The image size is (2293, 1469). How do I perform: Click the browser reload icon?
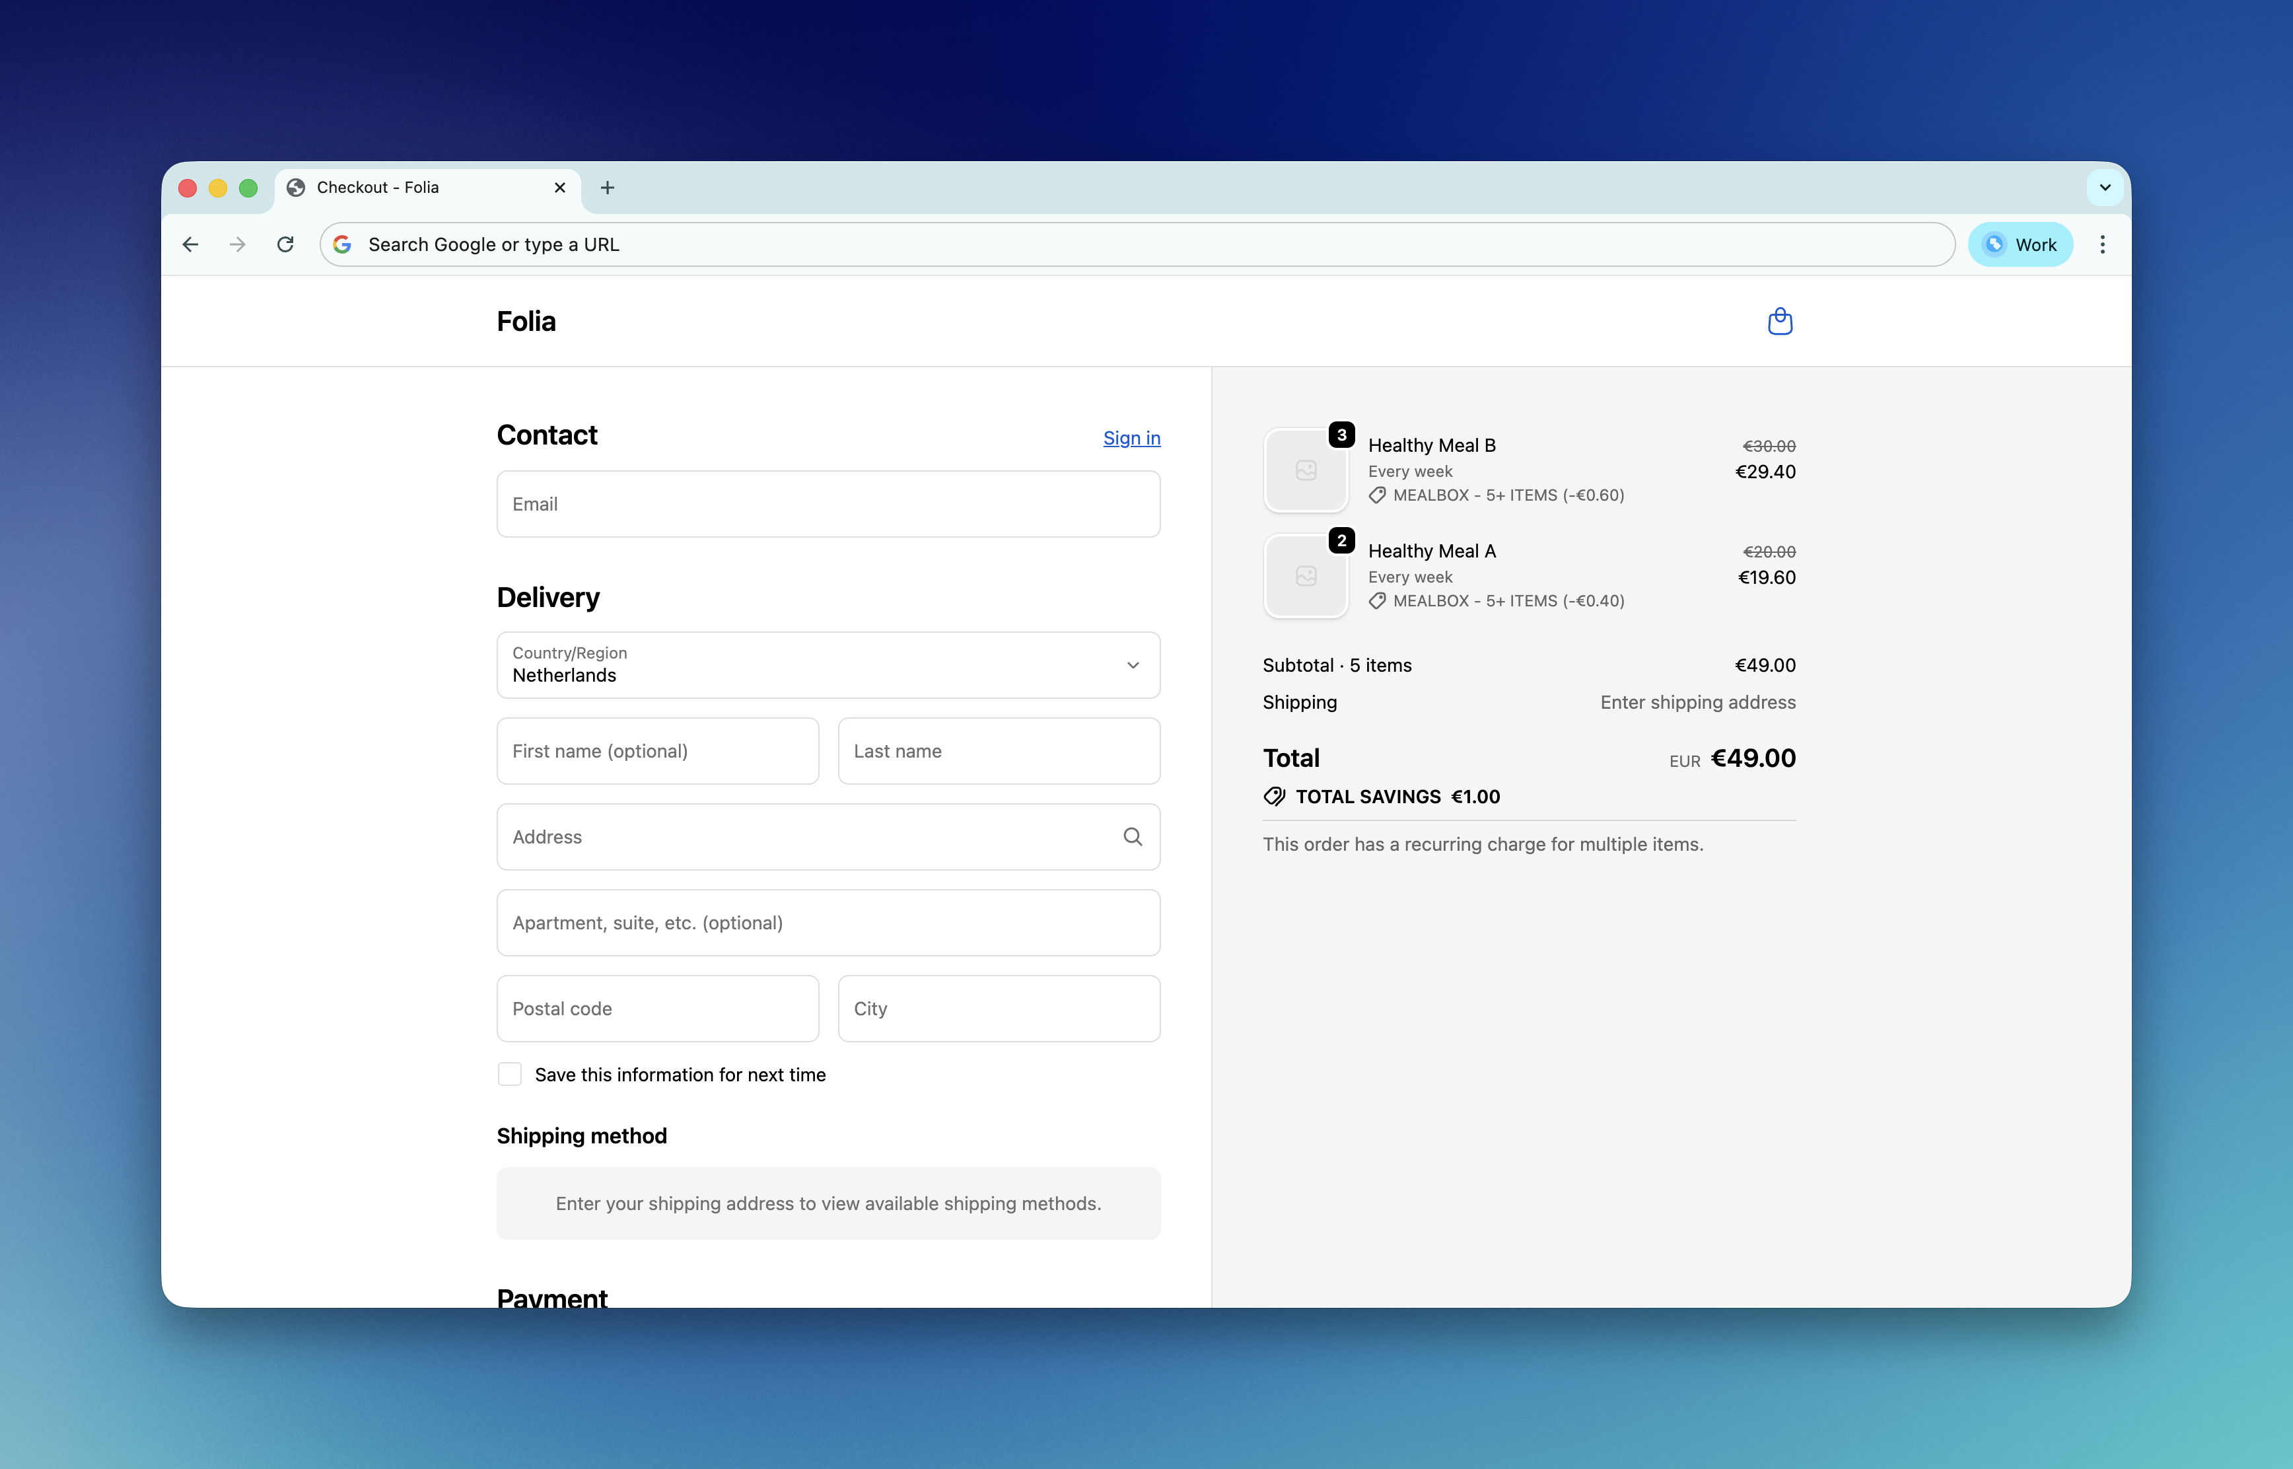point(285,244)
